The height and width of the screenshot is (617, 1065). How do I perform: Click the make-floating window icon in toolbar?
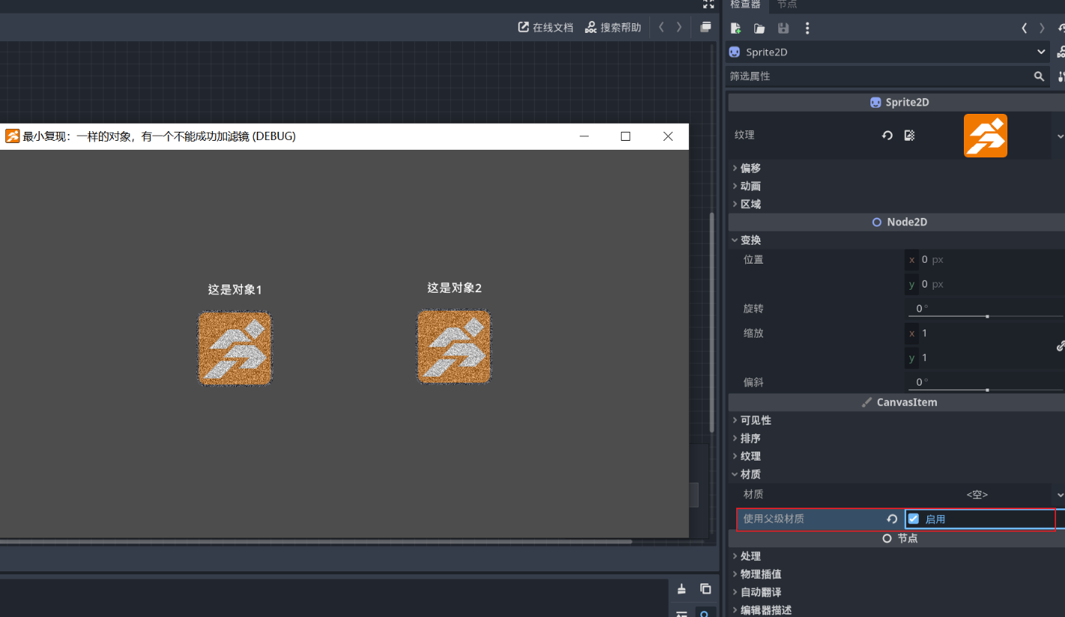[x=706, y=27]
